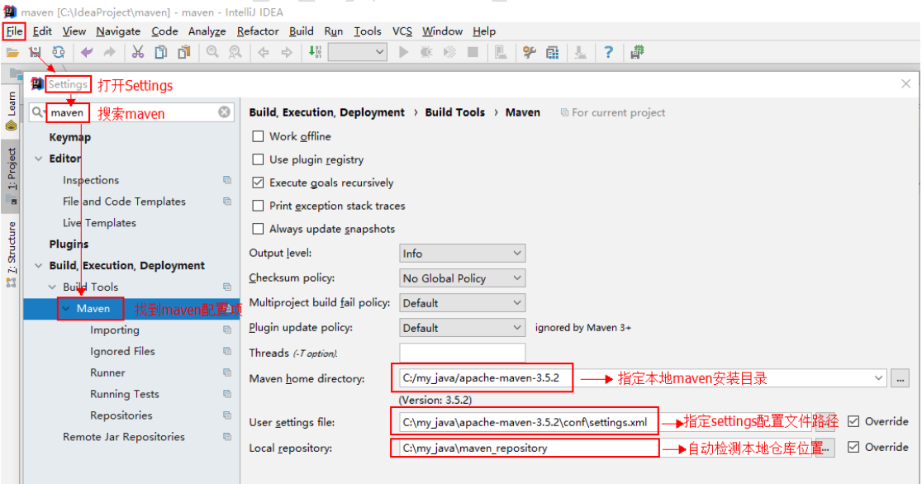This screenshot has height=484, width=922.
Task: Clear the maven search field with X icon
Action: [x=224, y=112]
